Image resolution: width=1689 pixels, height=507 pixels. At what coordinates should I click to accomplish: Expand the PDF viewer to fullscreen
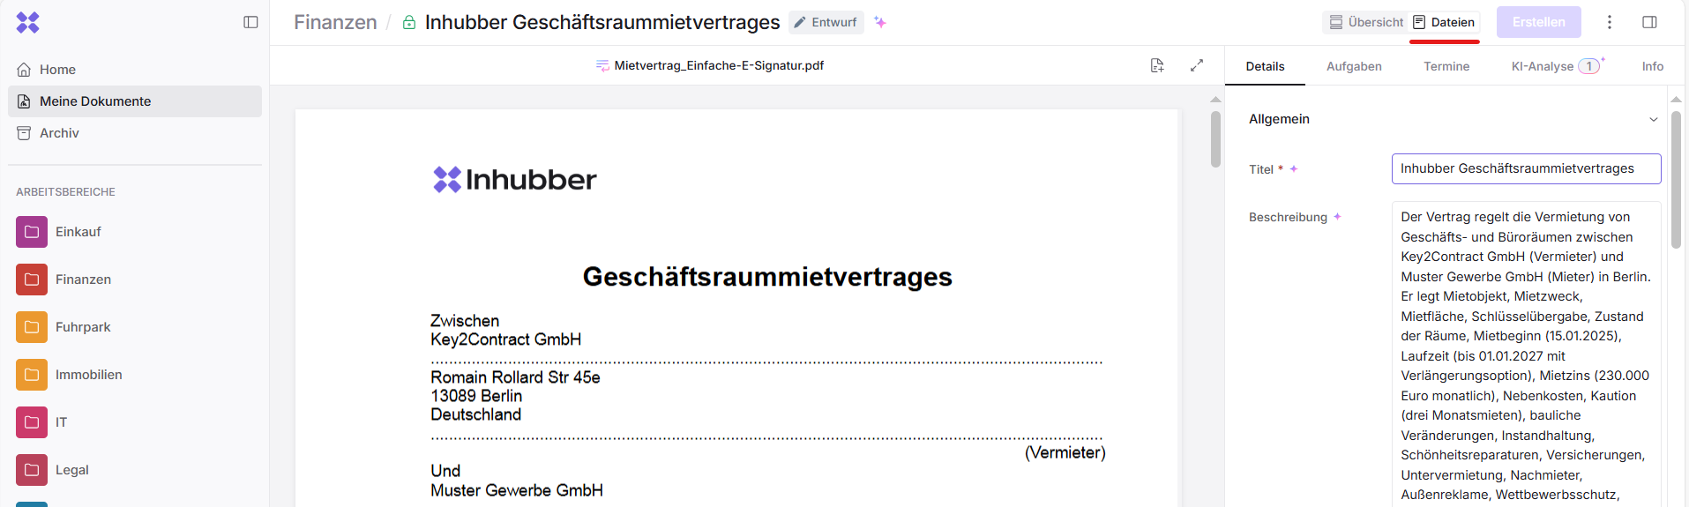click(x=1197, y=65)
